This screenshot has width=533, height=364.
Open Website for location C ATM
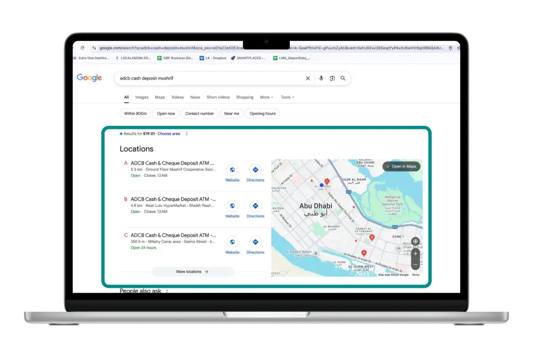tap(232, 245)
